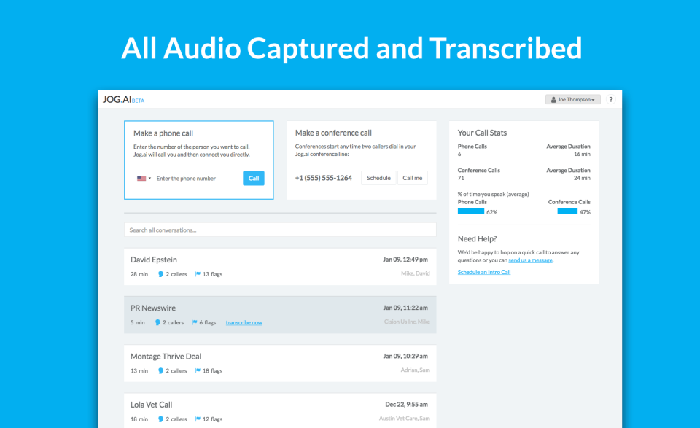Click the user avatar beside Joe Thompson

pos(553,99)
